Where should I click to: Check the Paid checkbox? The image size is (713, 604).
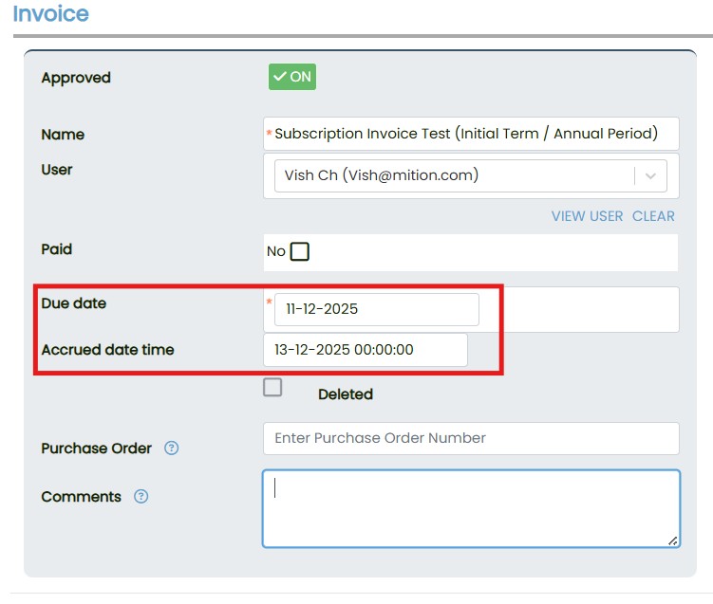300,251
